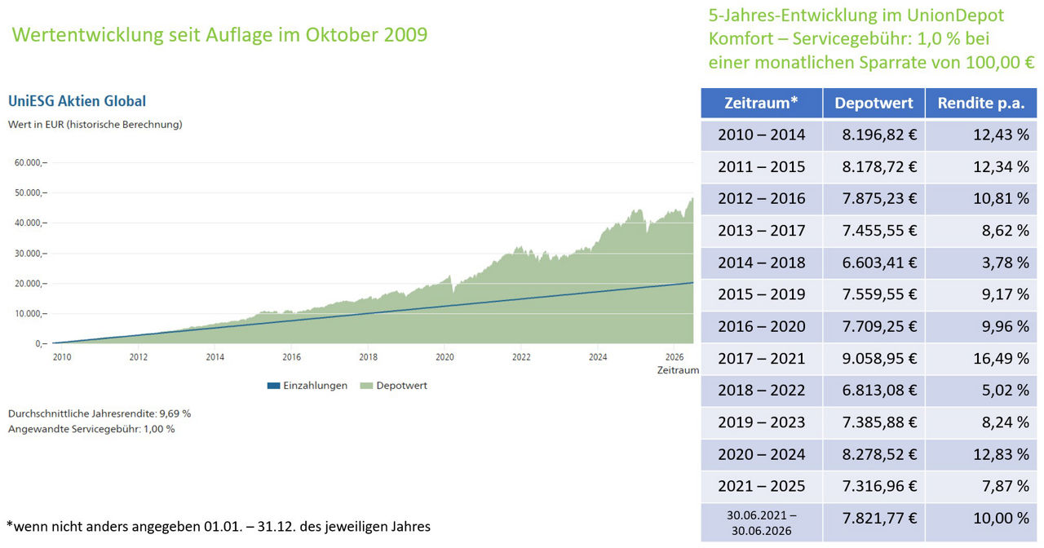Click the 'UniESG Aktien Global' chart title
1044x548 pixels.
[x=77, y=101]
